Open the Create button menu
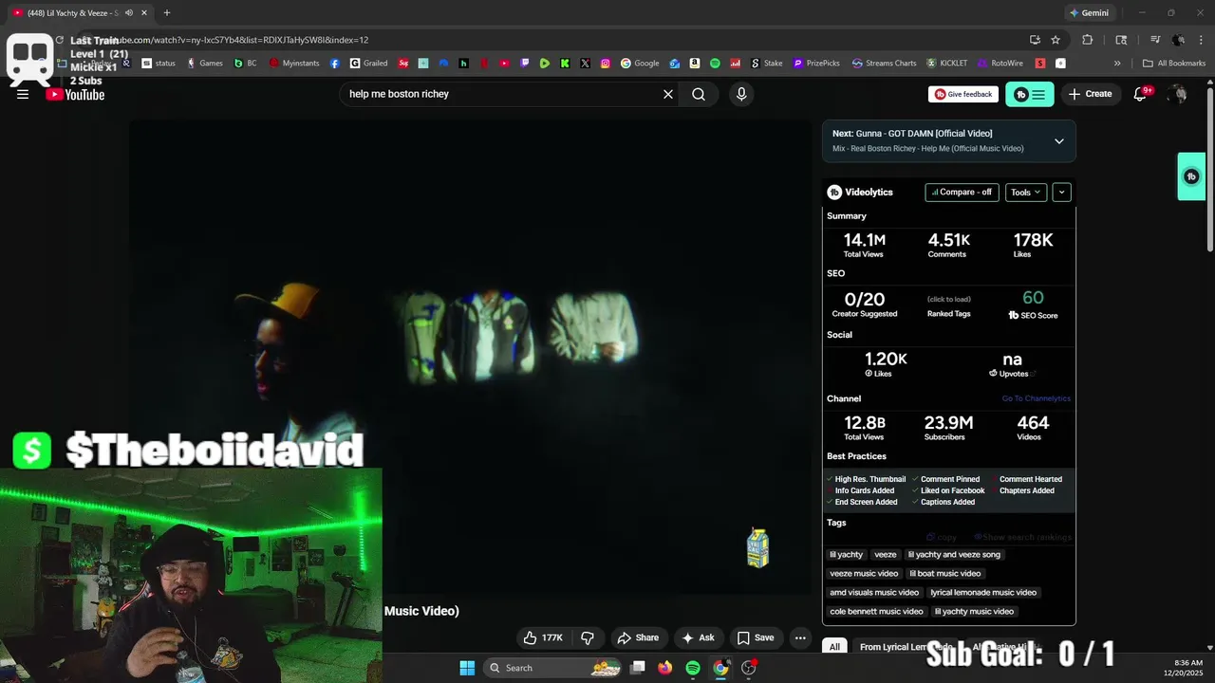The width and height of the screenshot is (1215, 683). [x=1090, y=94]
